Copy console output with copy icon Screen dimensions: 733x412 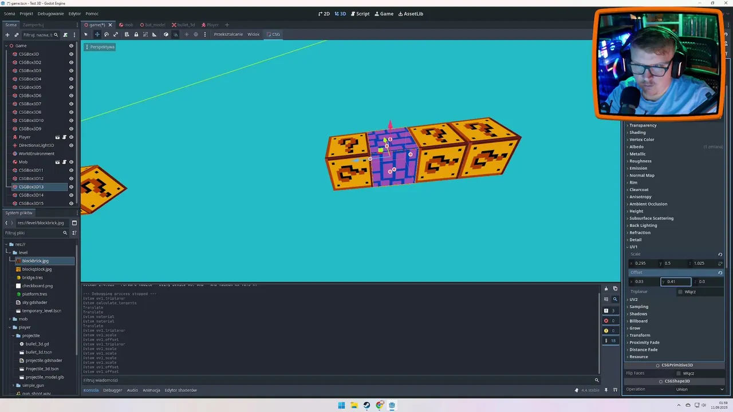pyautogui.click(x=615, y=288)
